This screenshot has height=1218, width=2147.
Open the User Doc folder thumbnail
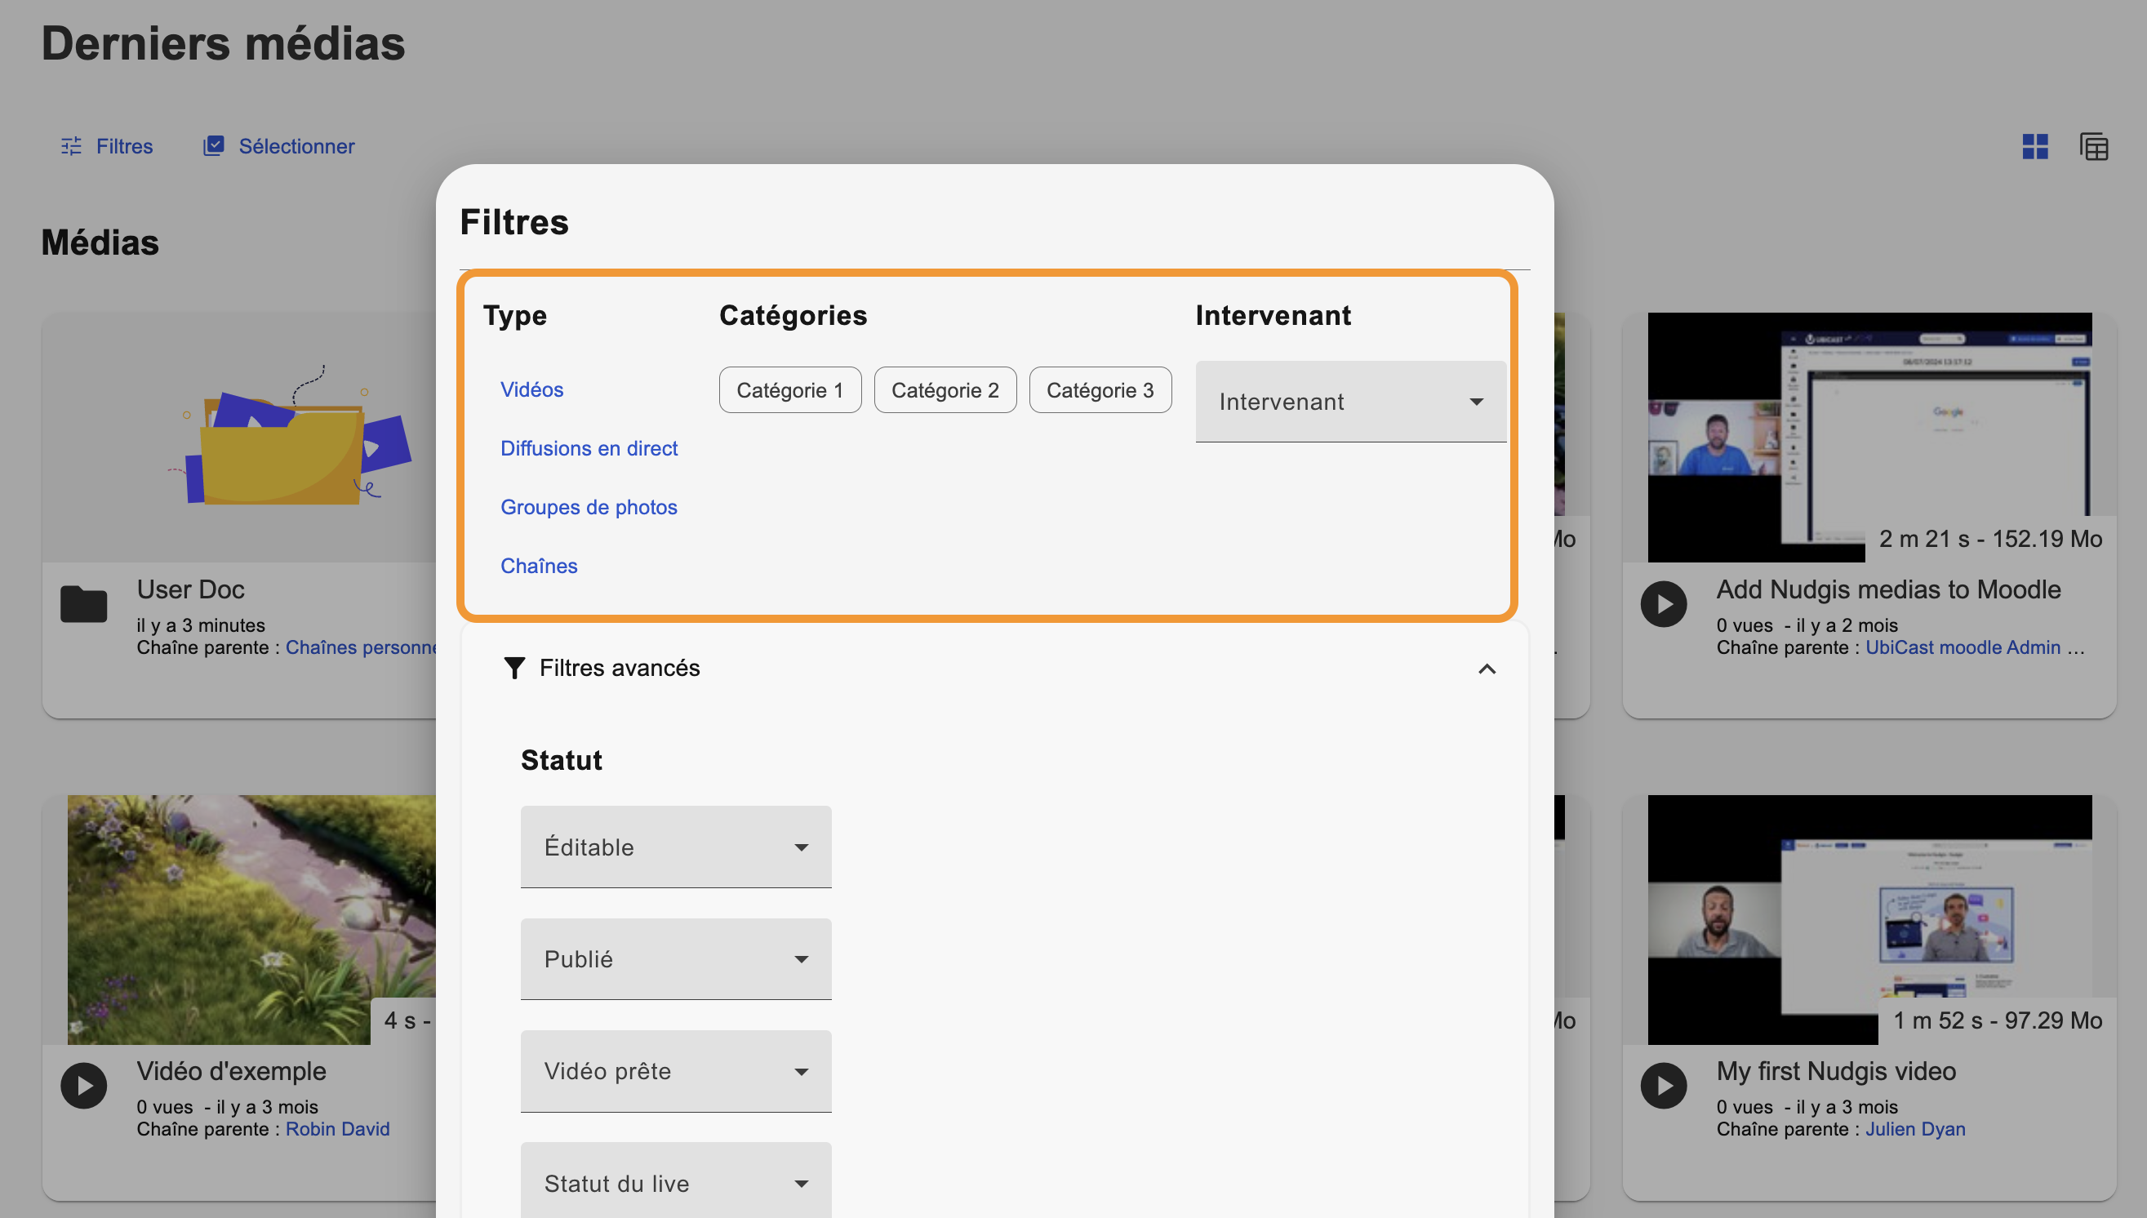pyautogui.click(x=239, y=438)
